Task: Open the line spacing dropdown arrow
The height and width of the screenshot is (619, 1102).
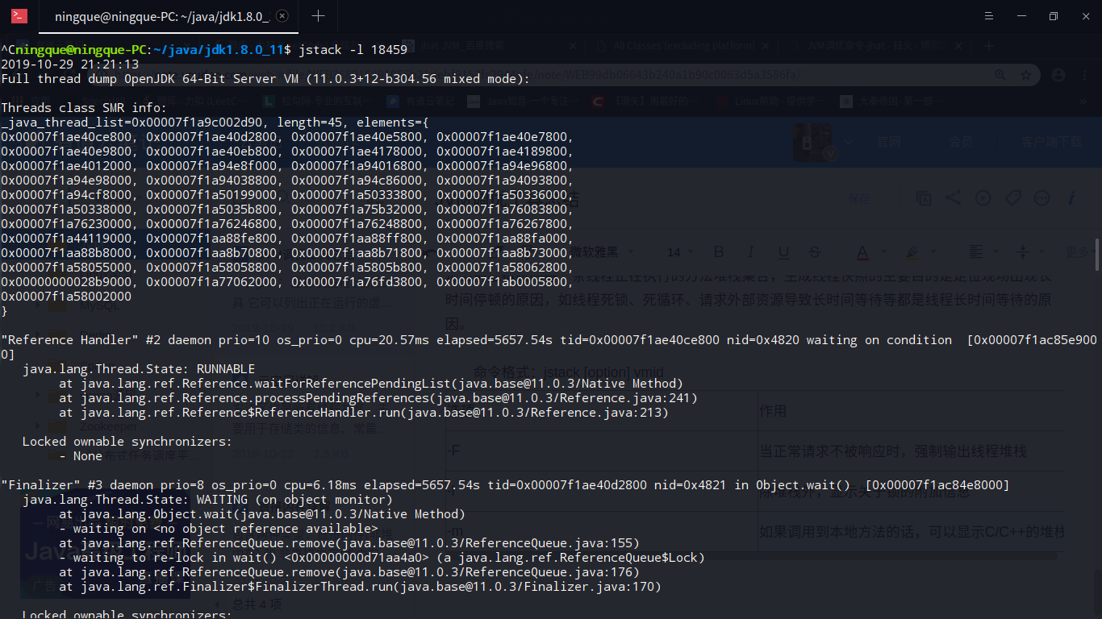Action: click(1042, 253)
